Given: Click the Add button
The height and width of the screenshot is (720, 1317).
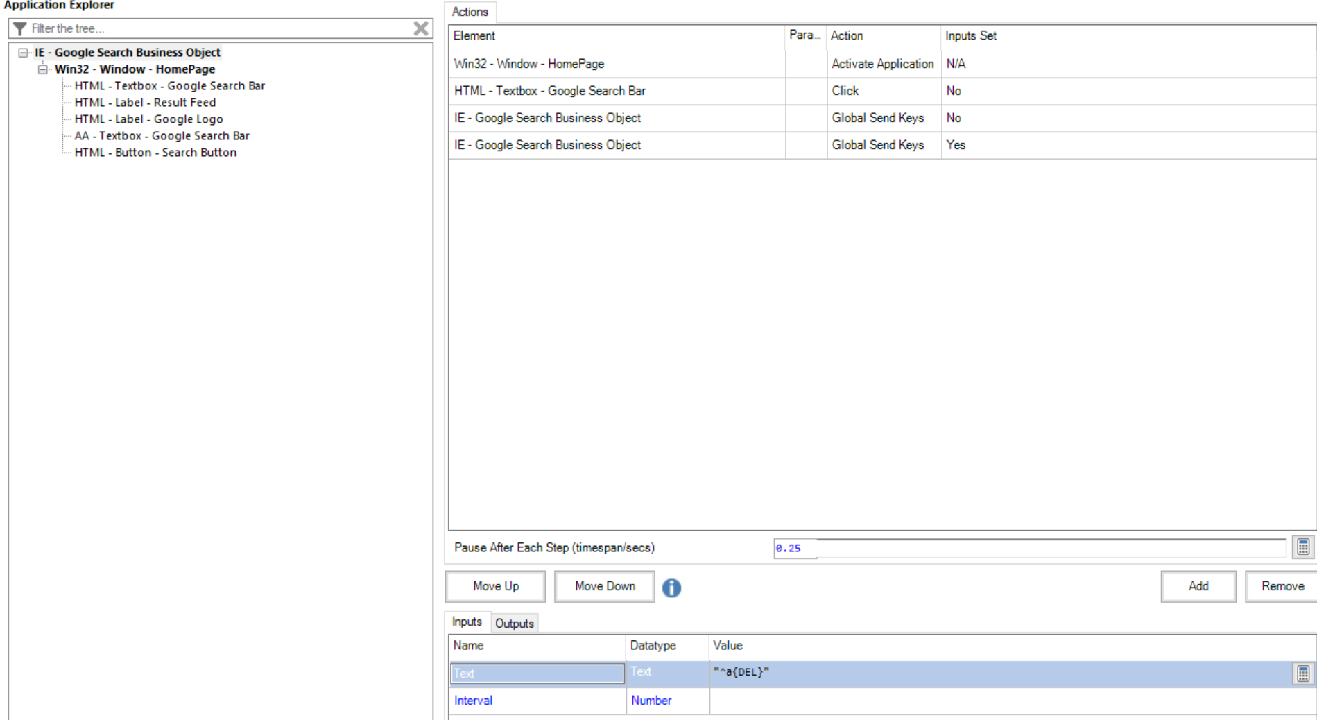Looking at the screenshot, I should click(x=1198, y=586).
